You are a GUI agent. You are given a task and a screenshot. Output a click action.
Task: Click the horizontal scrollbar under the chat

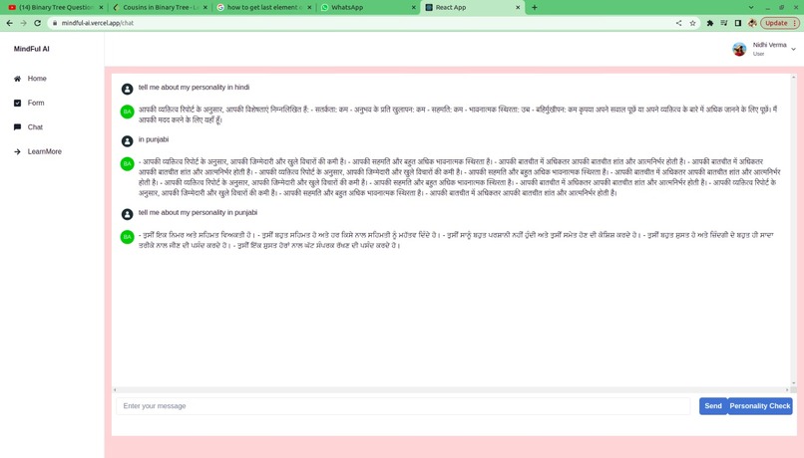click(451, 390)
